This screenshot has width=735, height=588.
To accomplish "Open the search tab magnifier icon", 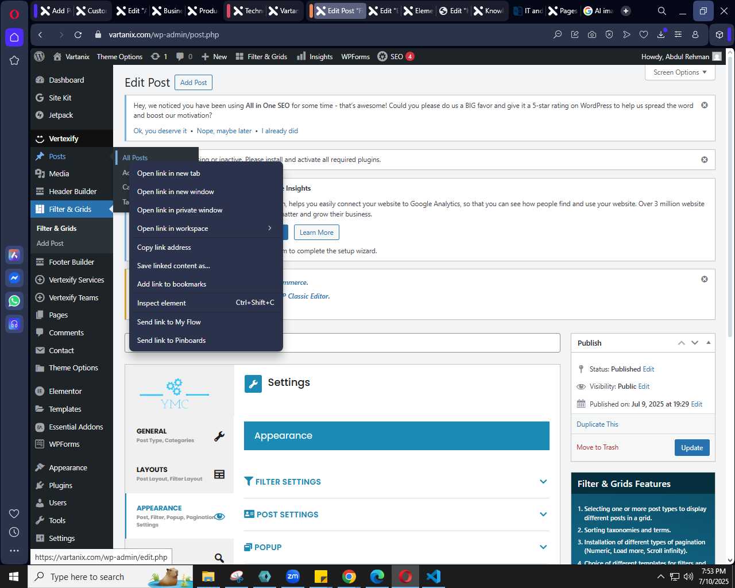I will tap(219, 558).
